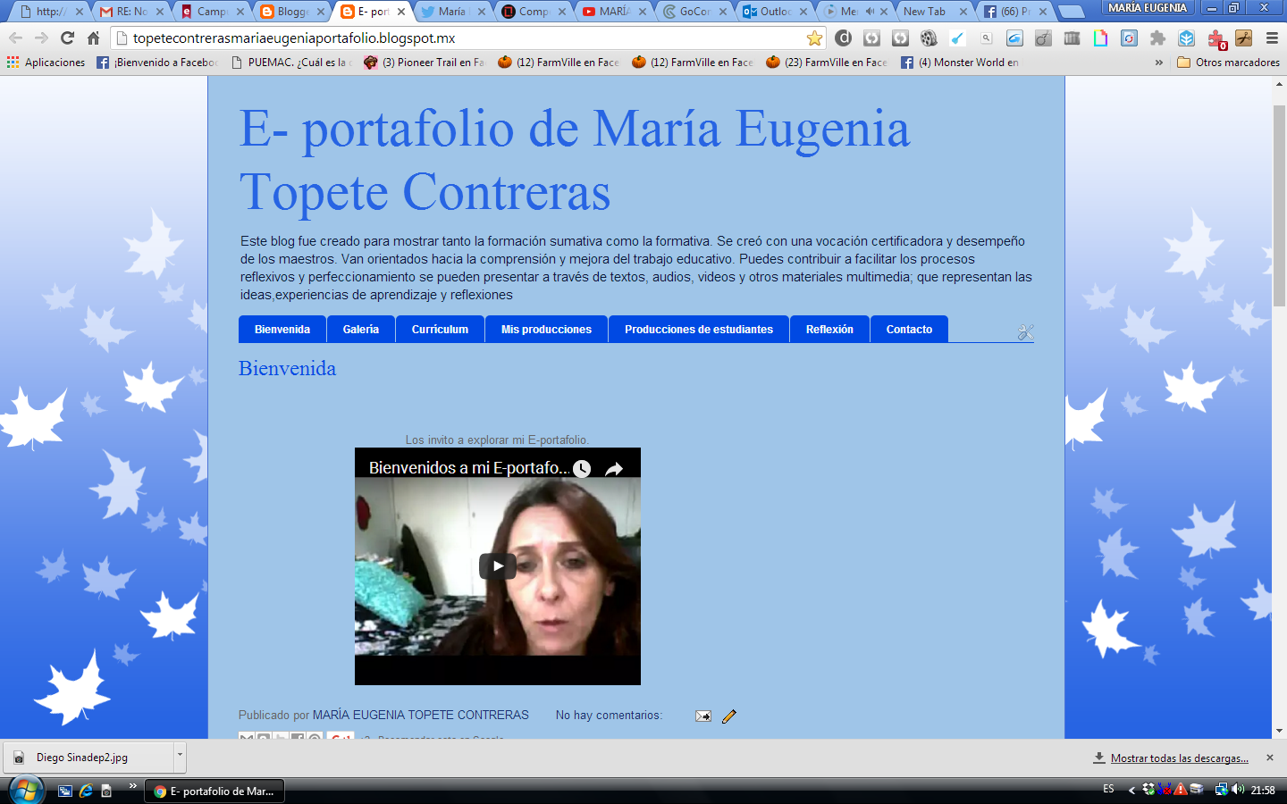The height and width of the screenshot is (804, 1287).
Task: Click the puzzle piece extension icon
Action: coord(1157,38)
